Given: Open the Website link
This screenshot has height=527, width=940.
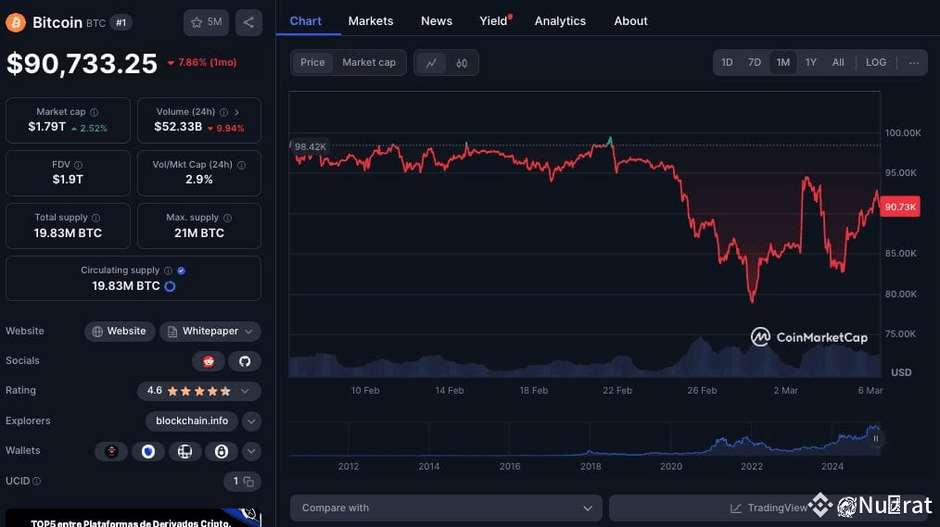Looking at the screenshot, I should pyautogui.click(x=120, y=332).
